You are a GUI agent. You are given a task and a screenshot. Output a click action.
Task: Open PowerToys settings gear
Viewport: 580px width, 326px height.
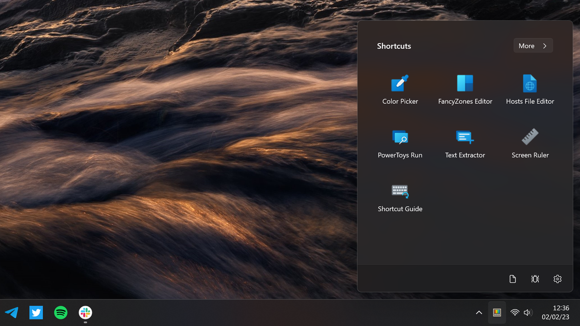pos(557,279)
